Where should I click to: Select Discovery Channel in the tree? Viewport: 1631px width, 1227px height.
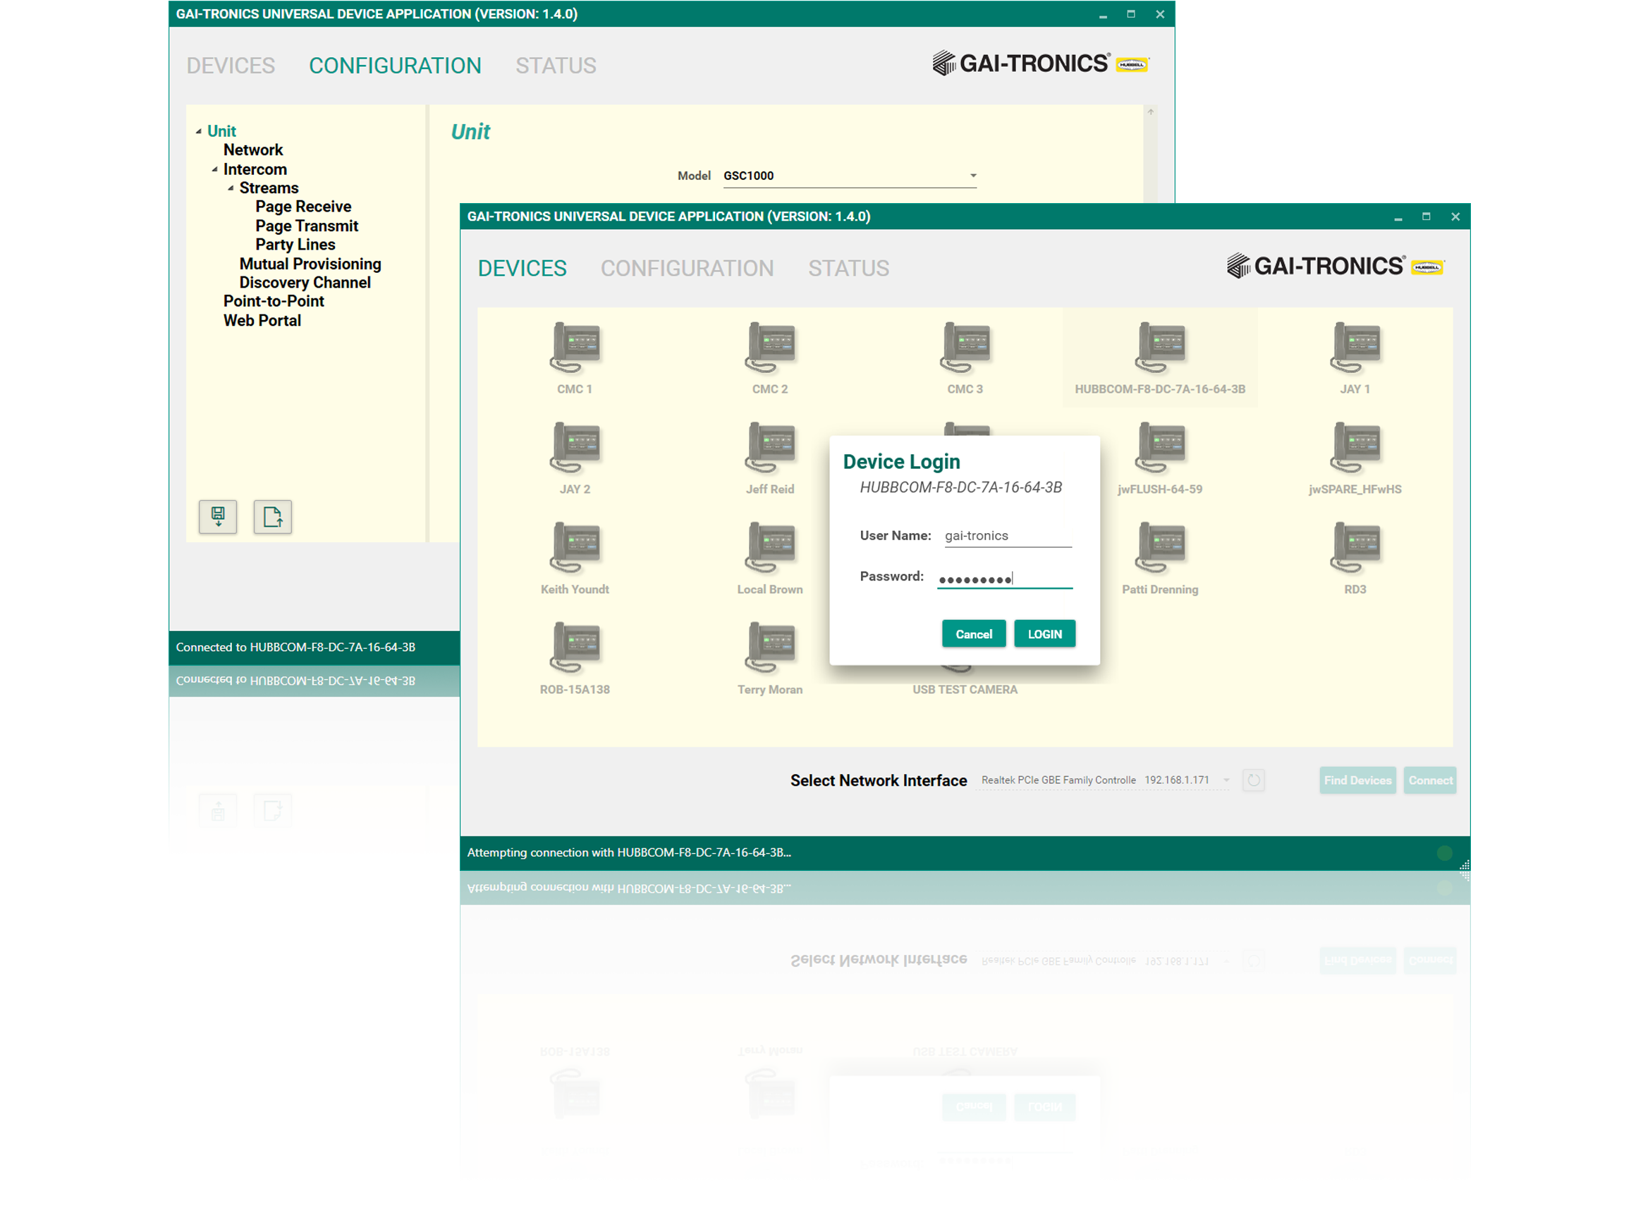(305, 283)
